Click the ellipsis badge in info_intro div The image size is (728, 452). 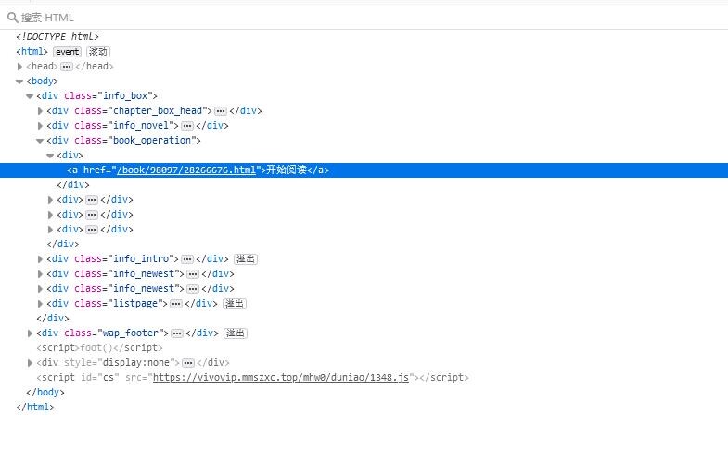186,259
